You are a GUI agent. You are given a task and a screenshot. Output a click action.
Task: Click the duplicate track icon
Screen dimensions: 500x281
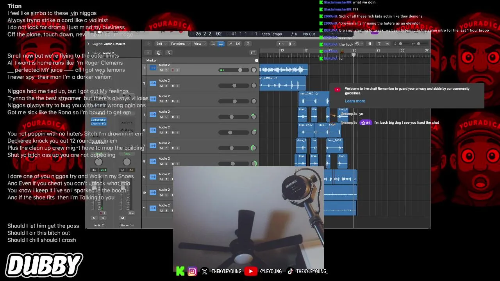point(158,53)
